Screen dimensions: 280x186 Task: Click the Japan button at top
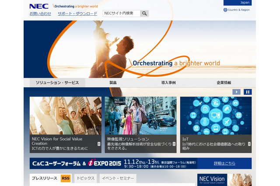tap(238, 3)
